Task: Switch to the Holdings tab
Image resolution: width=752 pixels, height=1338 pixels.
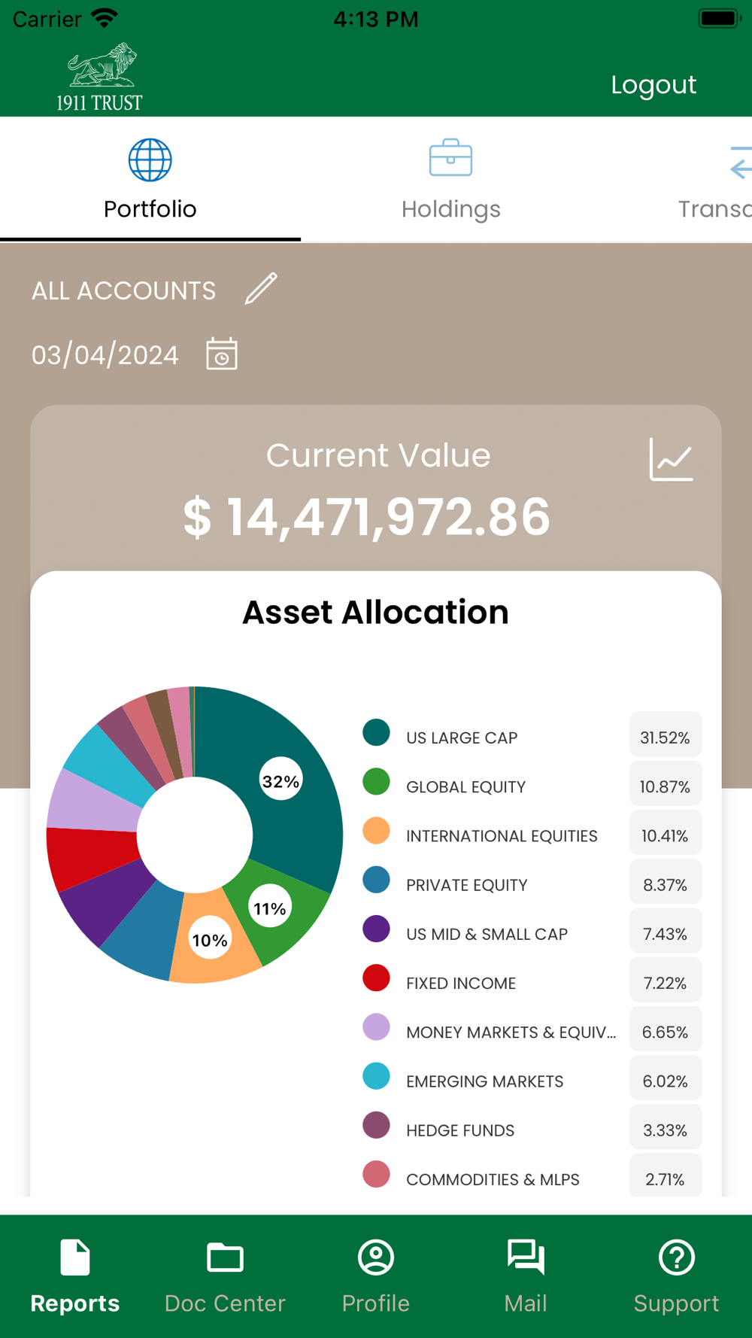Action: (451, 179)
